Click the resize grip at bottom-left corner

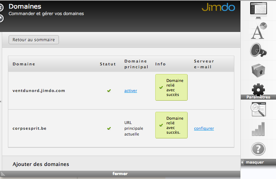[2, 174]
